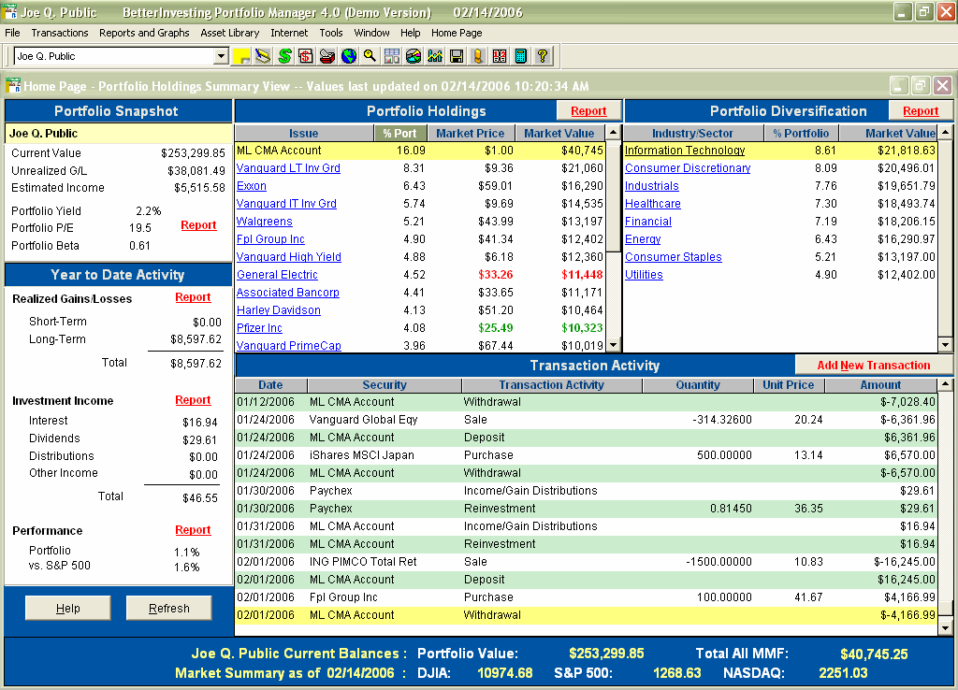This screenshot has width=958, height=690.
Task: Click the line graph toolbar icon
Action: [x=435, y=56]
